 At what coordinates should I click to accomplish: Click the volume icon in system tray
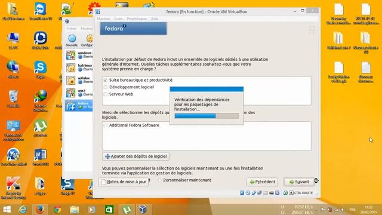click(x=343, y=210)
